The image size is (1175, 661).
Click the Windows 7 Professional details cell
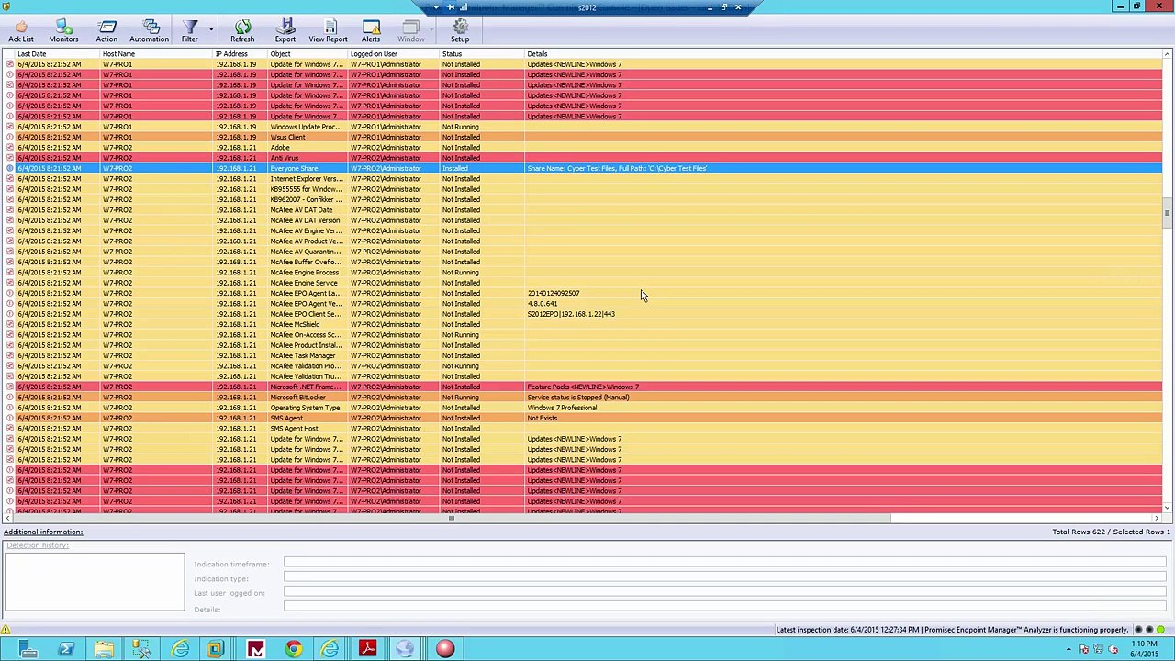point(562,408)
